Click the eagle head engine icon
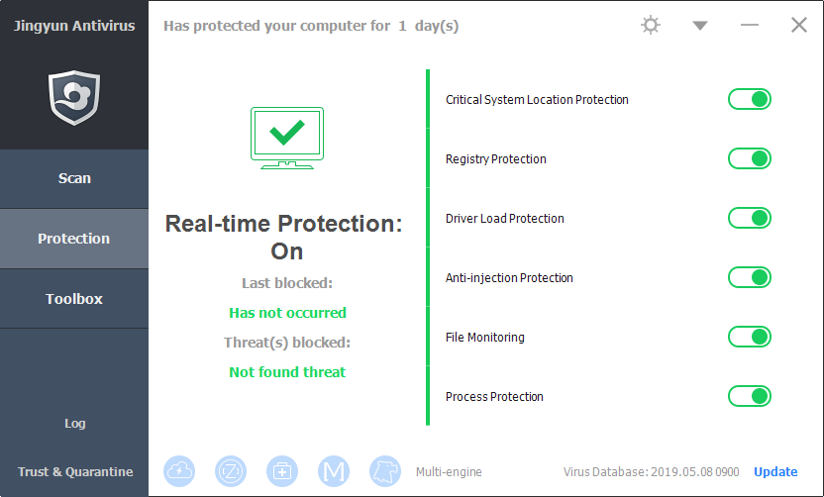824x497 pixels. 384,471
